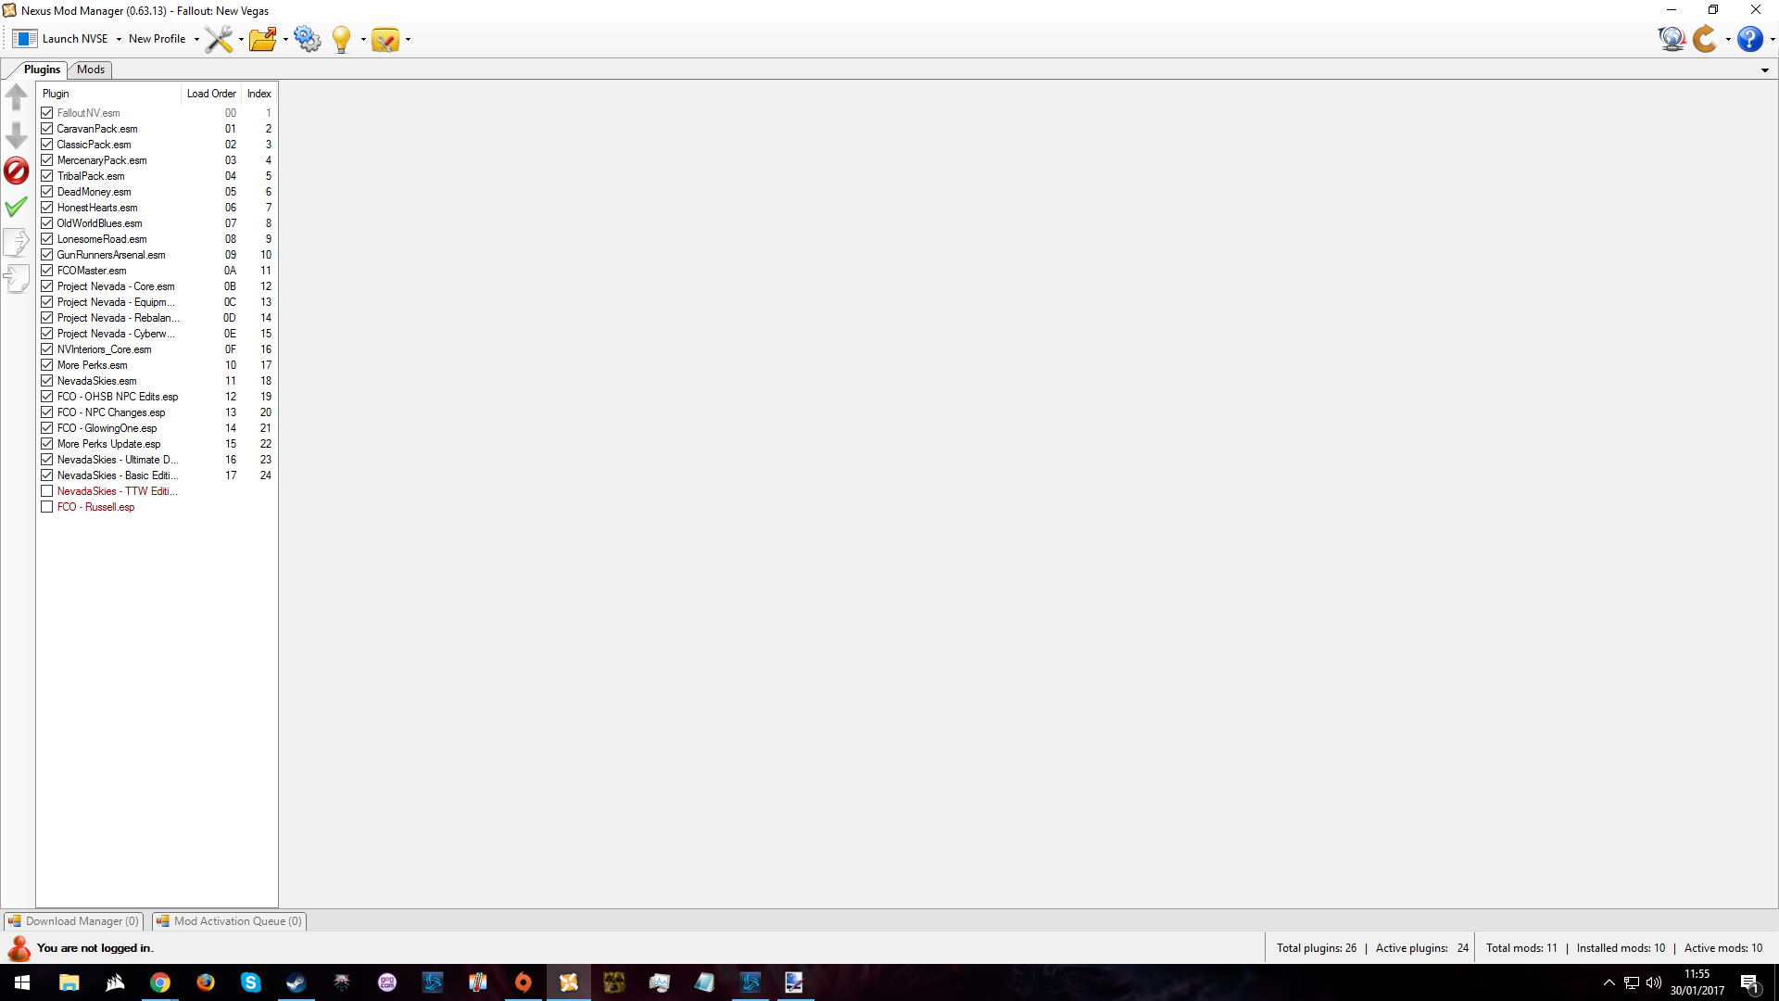Expand the Launch NVSE dropdown arrow

pyautogui.click(x=119, y=39)
